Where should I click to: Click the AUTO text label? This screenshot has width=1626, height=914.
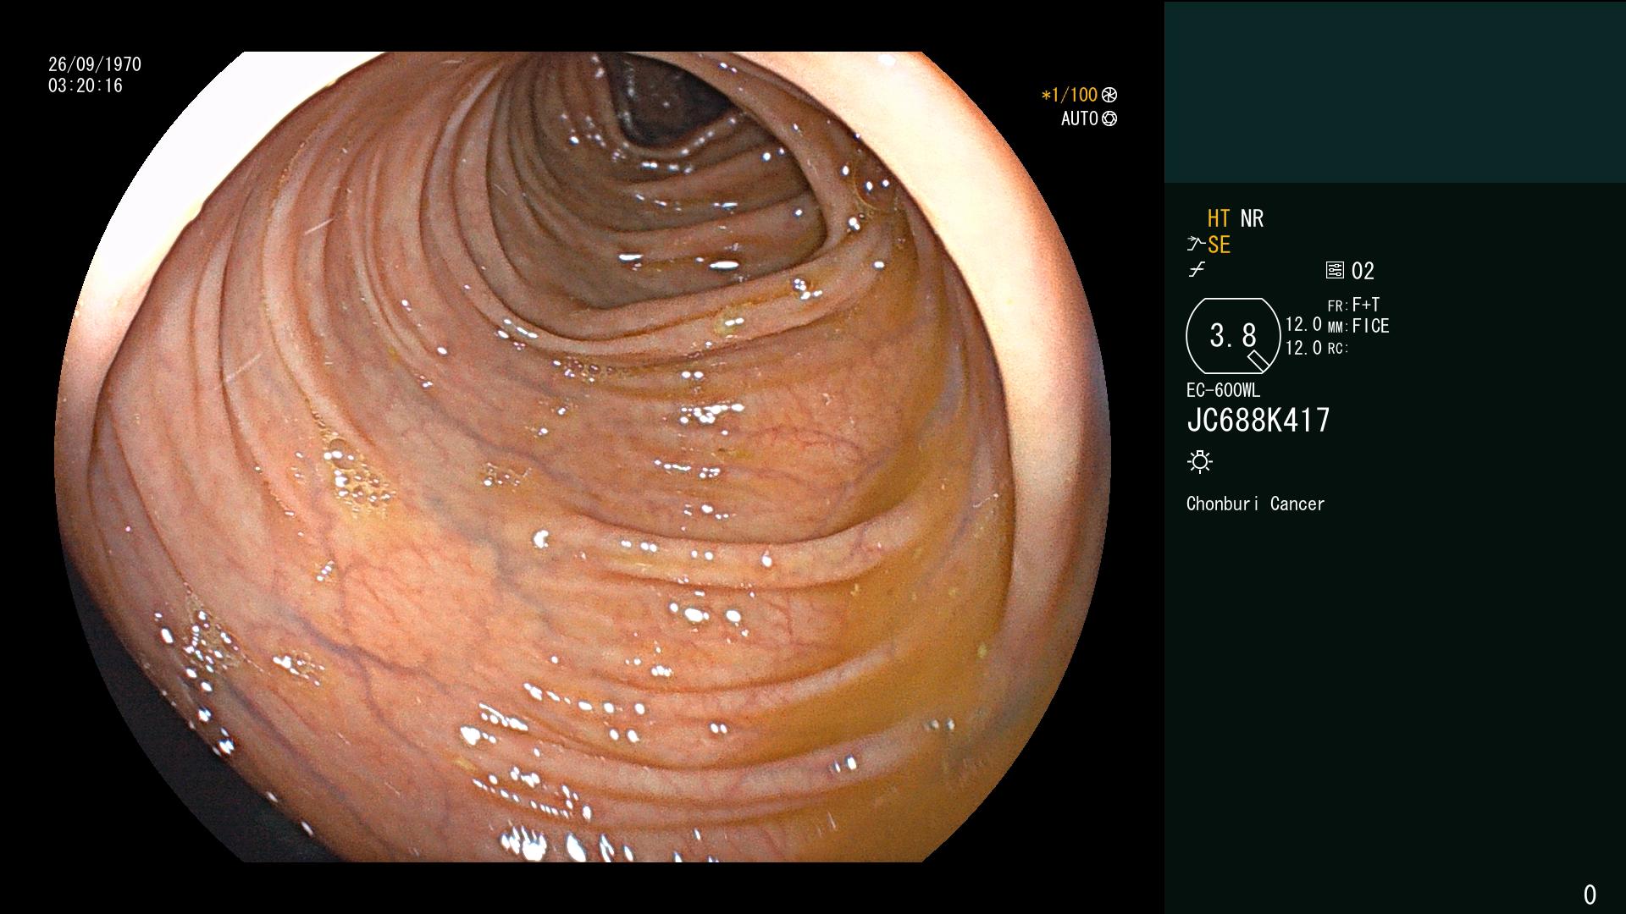1080,119
